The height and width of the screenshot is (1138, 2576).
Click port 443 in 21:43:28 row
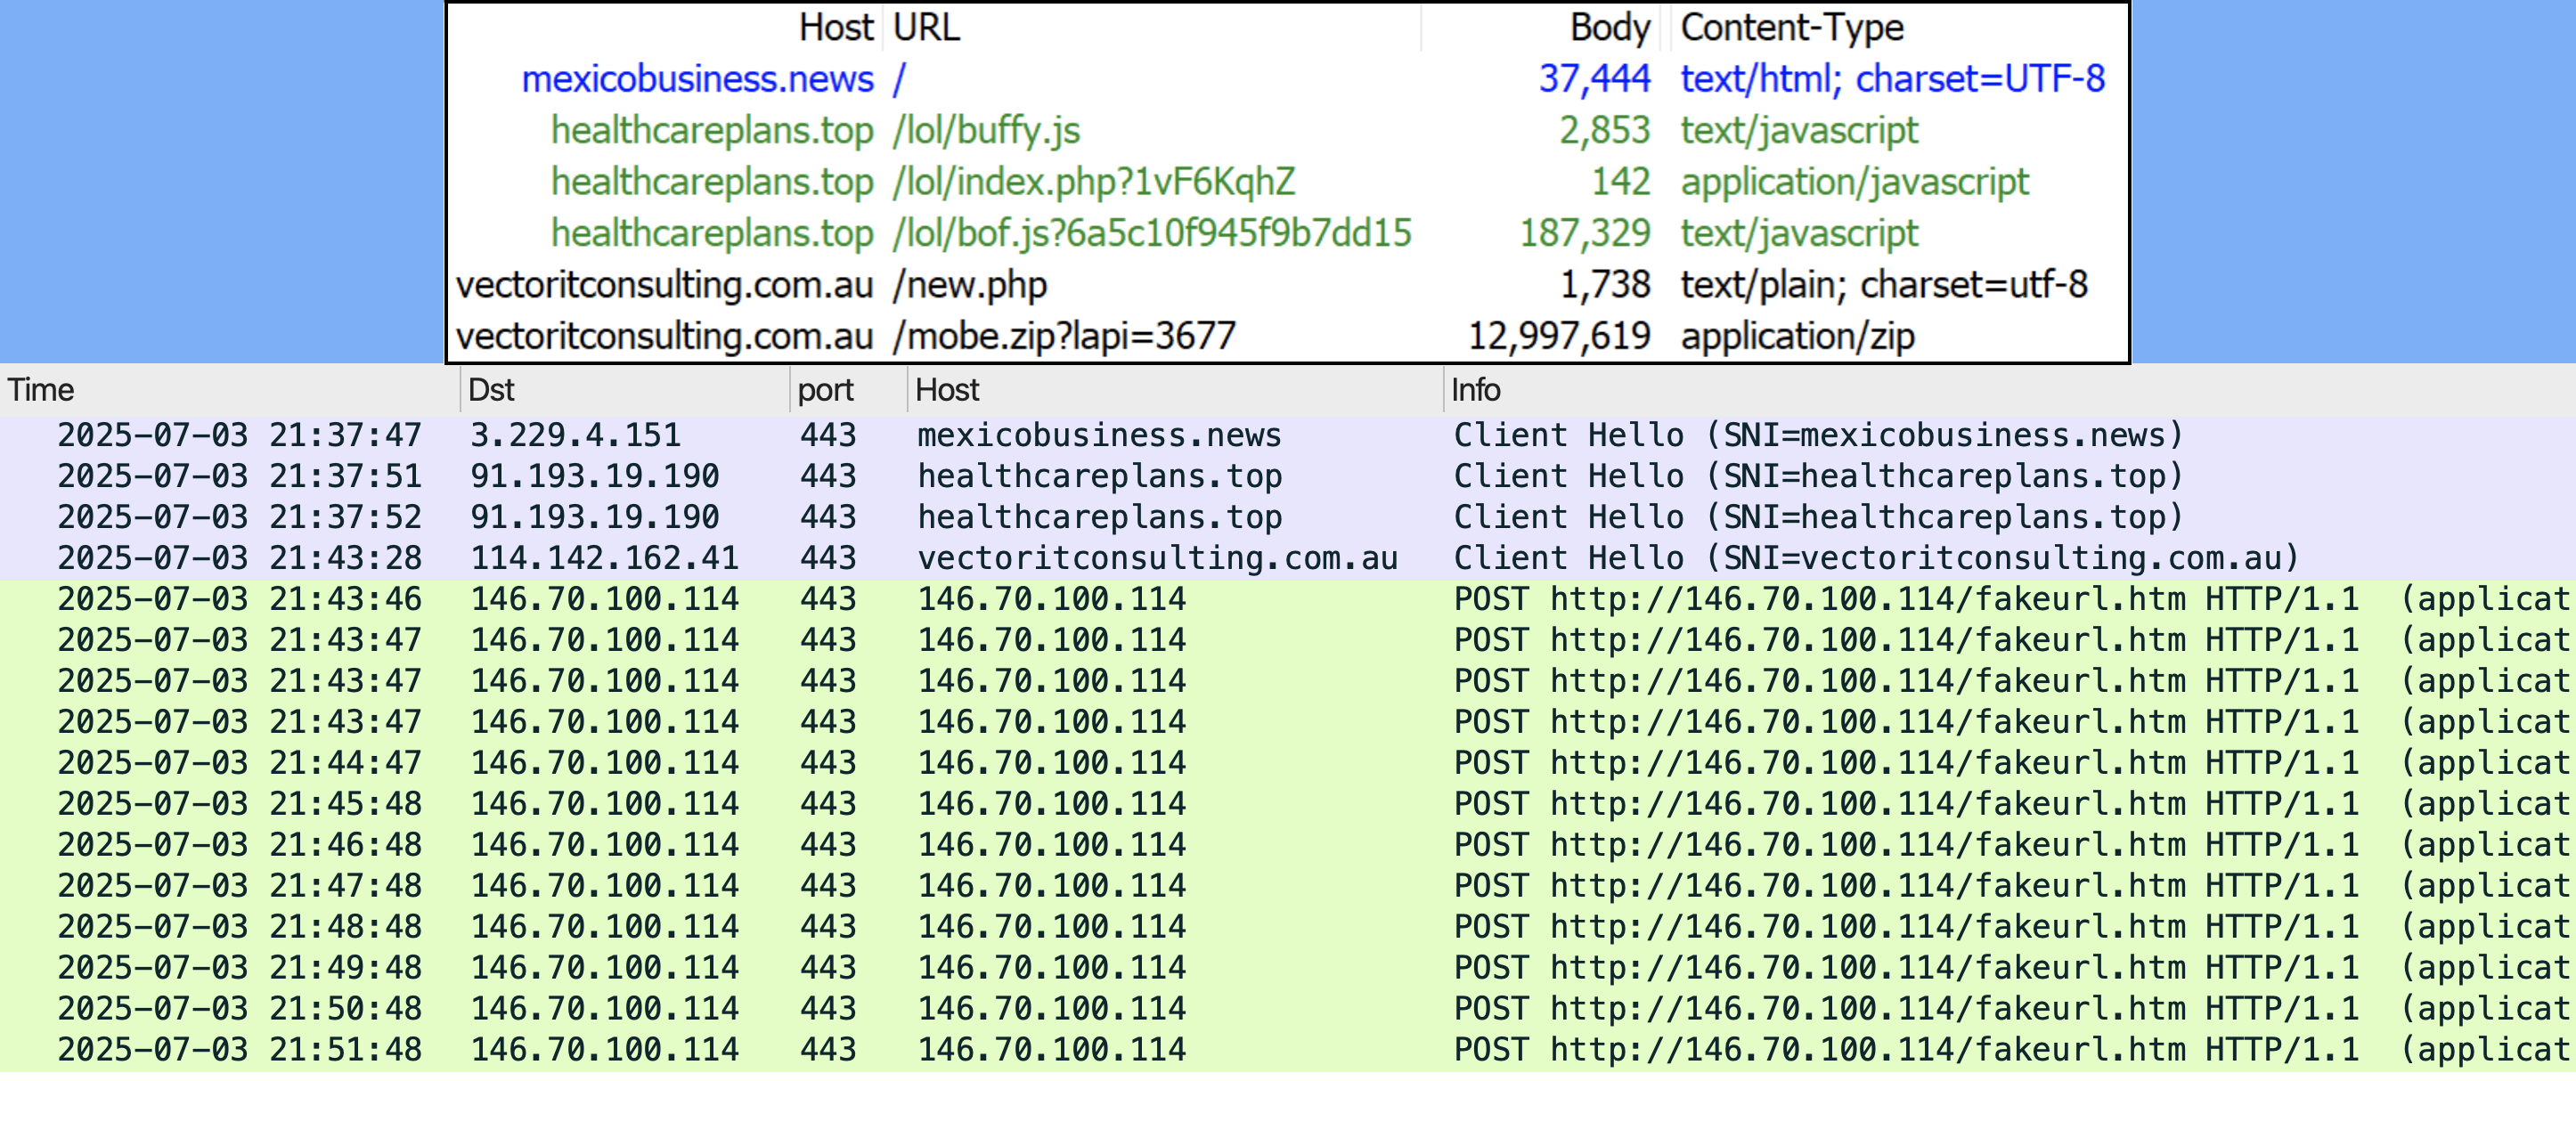[828, 558]
